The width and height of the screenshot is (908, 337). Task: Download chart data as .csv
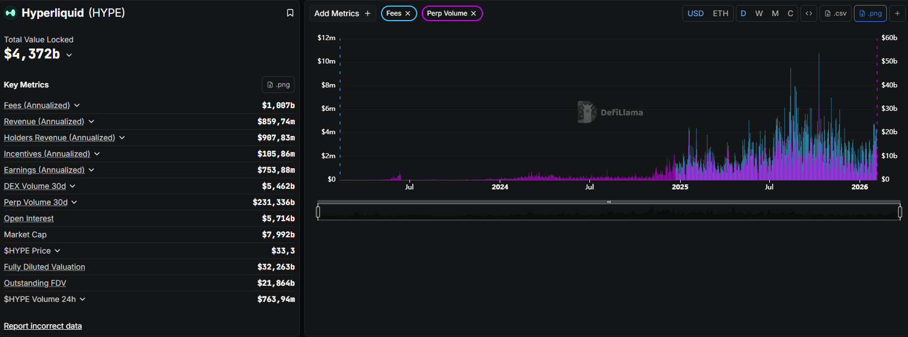(836, 13)
